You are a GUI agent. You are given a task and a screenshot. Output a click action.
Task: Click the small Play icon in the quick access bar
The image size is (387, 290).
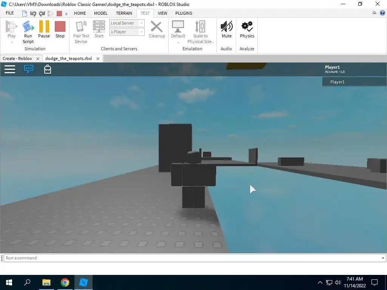tap(51, 13)
